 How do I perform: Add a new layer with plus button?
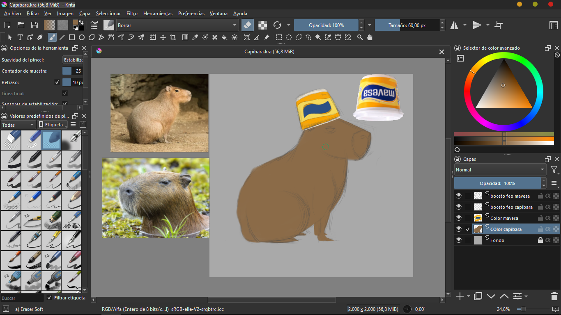click(x=460, y=296)
